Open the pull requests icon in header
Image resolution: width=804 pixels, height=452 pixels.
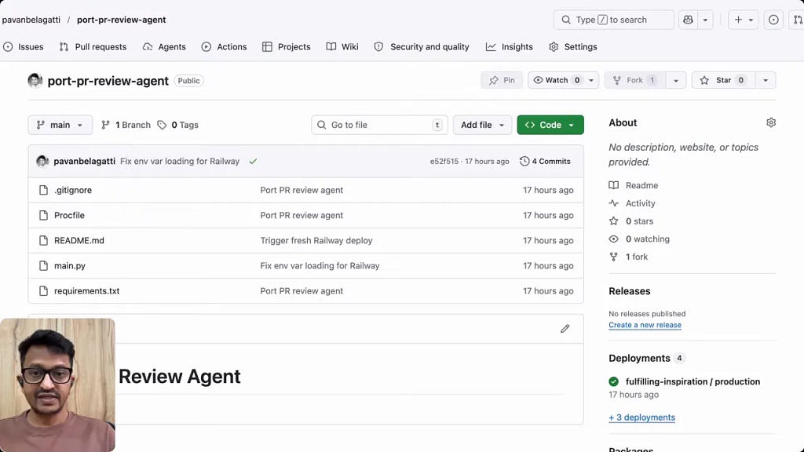[798, 20]
